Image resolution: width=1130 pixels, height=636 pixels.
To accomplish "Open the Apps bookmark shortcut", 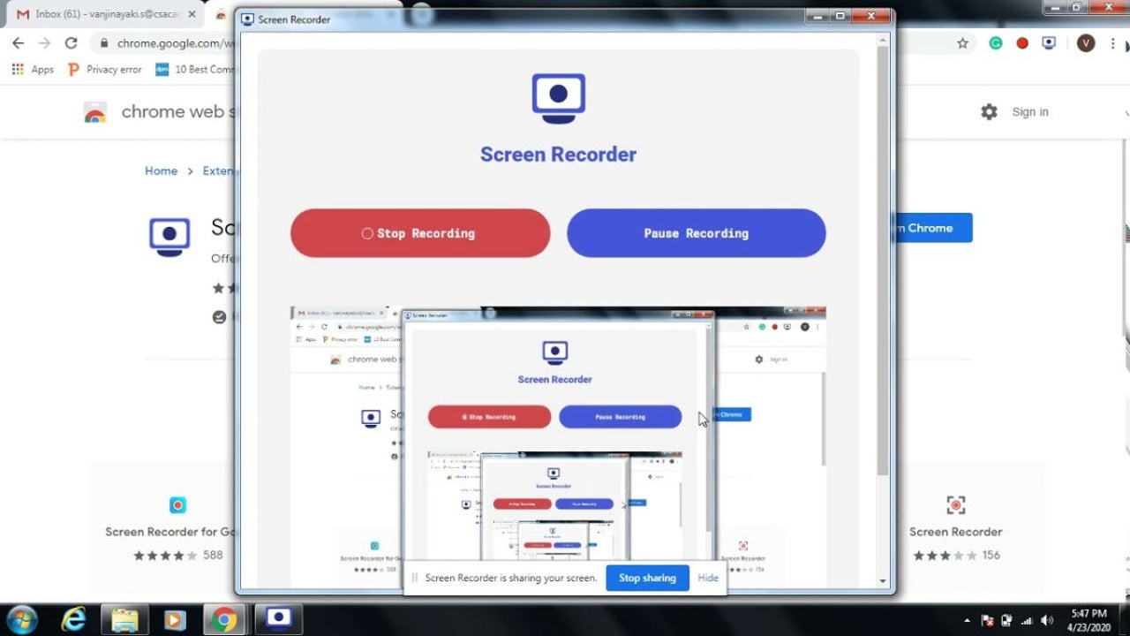I will point(33,69).
